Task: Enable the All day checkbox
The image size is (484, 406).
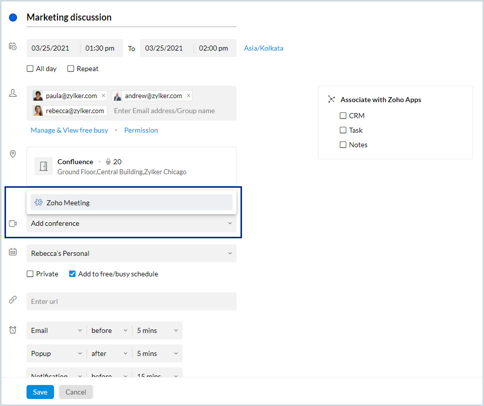Action: 30,69
